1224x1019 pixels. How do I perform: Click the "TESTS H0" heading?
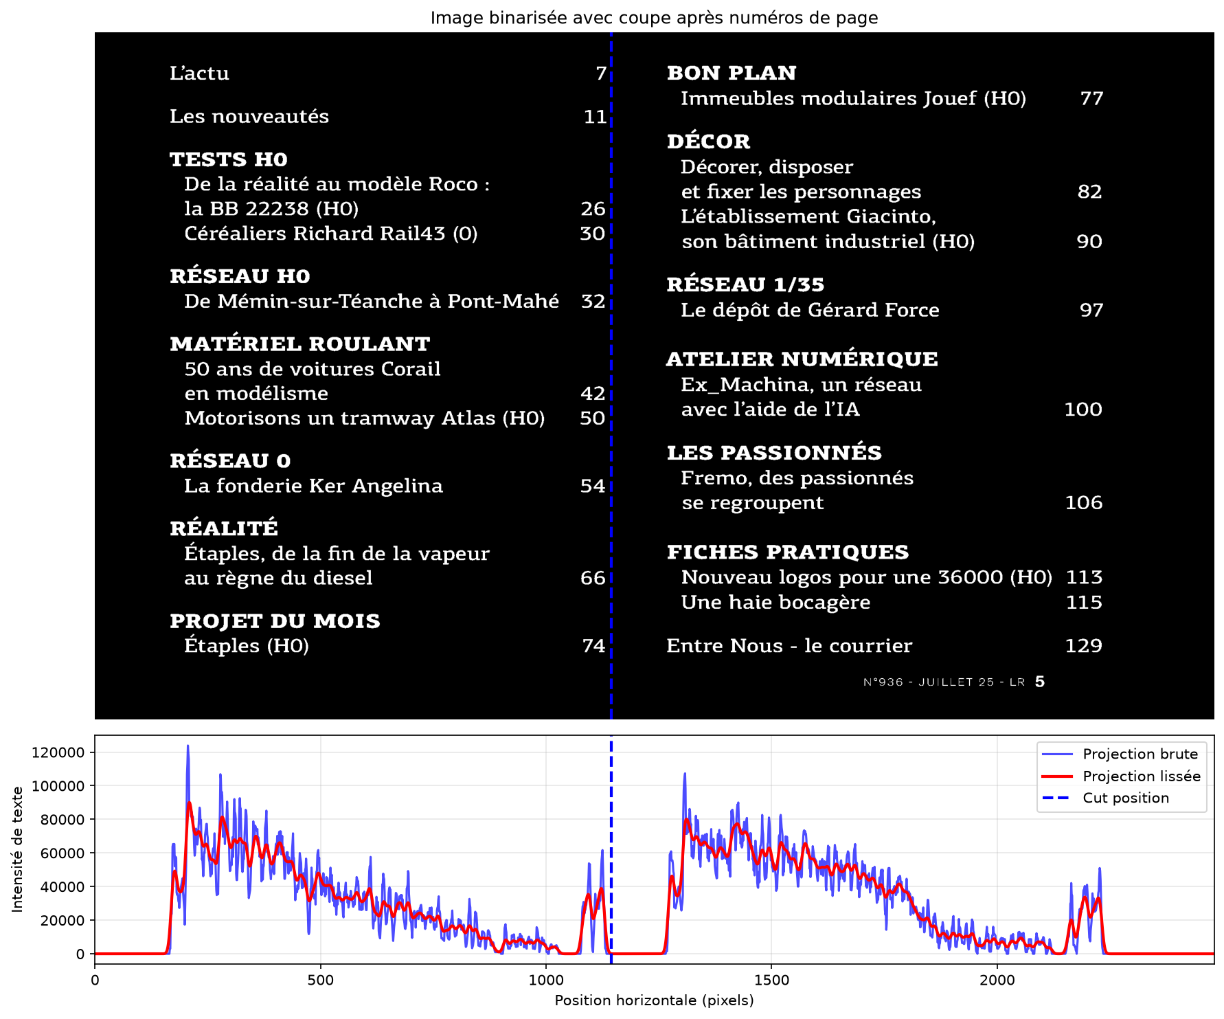click(x=229, y=159)
